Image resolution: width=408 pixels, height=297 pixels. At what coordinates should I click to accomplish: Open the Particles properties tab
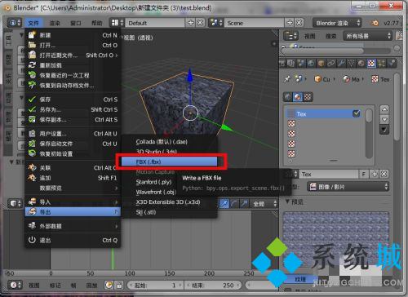pos(381,64)
